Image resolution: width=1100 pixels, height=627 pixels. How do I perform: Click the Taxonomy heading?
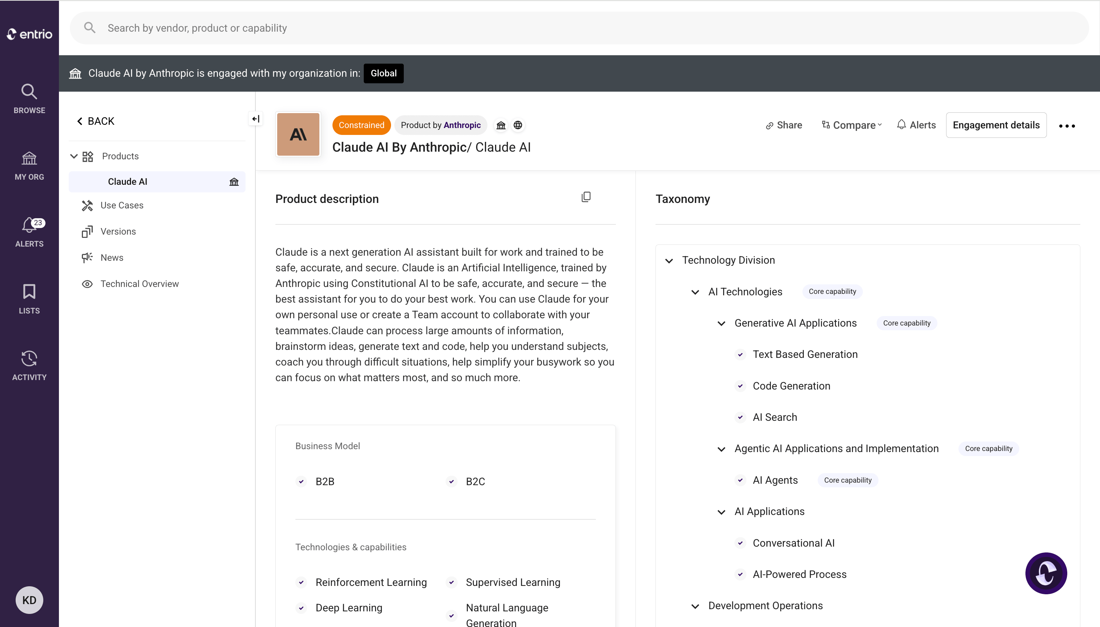pyautogui.click(x=683, y=199)
